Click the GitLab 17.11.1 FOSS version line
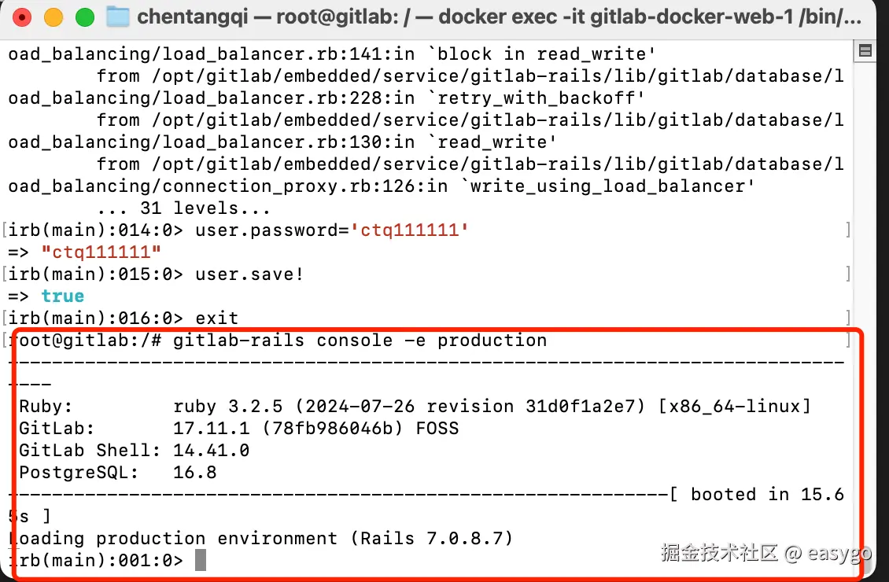The image size is (889, 582). point(238,429)
